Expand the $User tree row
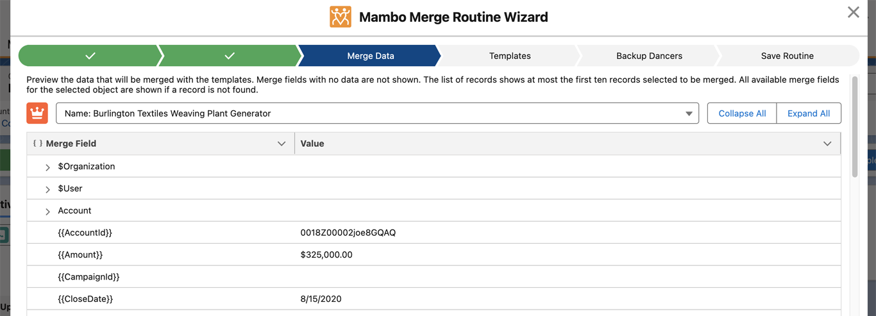 point(47,189)
